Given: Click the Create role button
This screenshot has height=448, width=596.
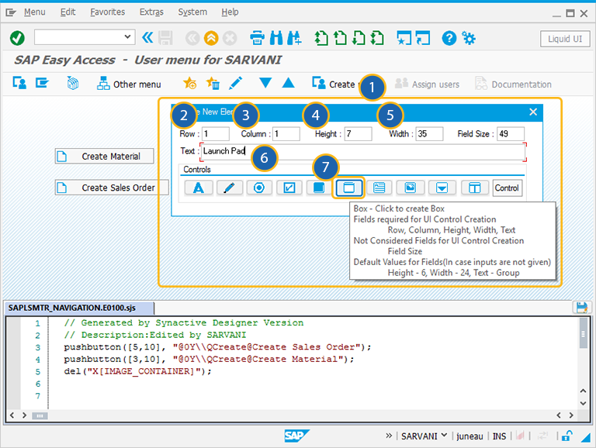Looking at the screenshot, I should tap(334, 84).
